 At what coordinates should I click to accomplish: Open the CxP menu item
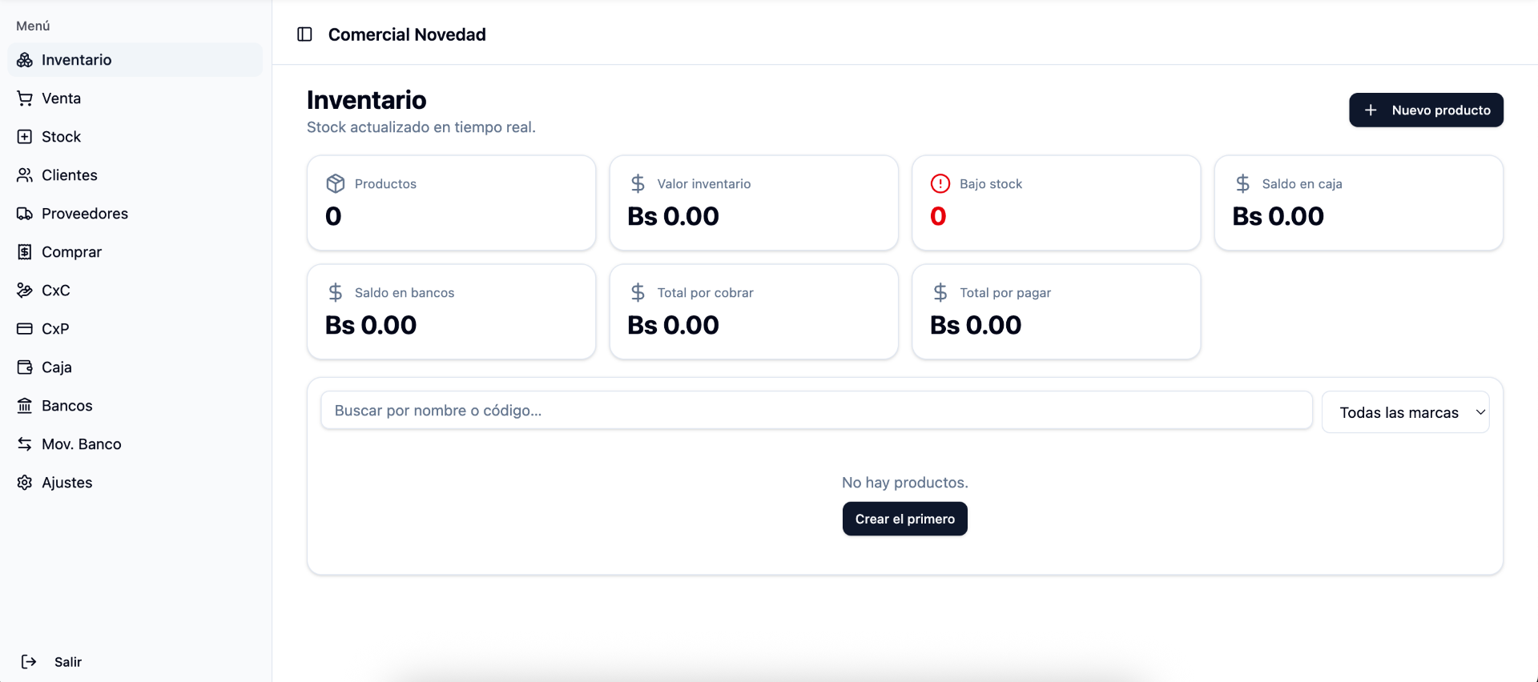pos(135,329)
